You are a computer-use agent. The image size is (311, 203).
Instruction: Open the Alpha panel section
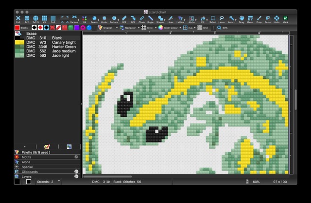(x=26, y=162)
